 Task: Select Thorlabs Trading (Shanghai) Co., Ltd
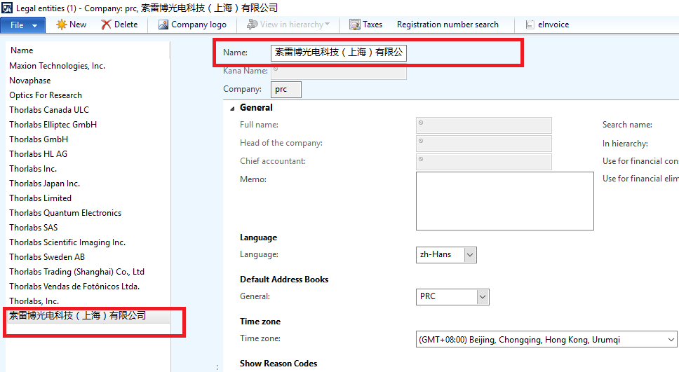76,272
